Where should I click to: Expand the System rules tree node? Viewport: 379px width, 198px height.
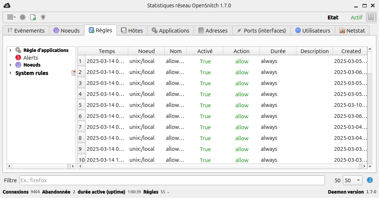(x=10, y=73)
